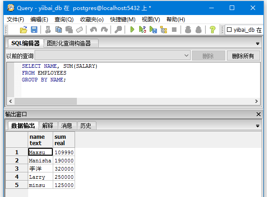Expand the output pane tab list arrow
This screenshot has height=197, width=267.
tap(257, 126)
